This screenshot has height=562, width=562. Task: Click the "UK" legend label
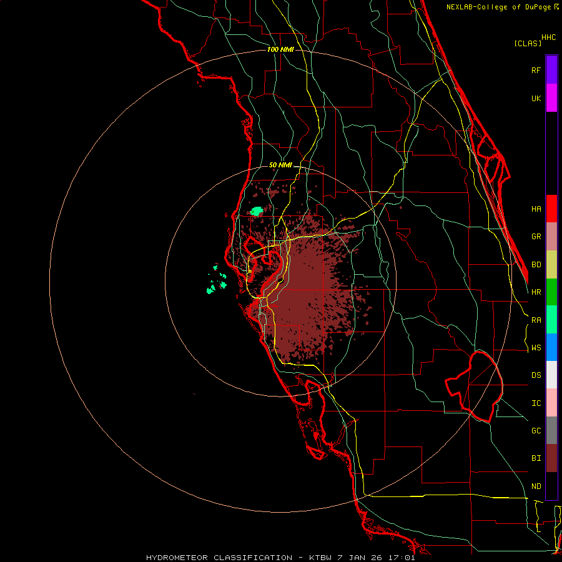point(536,98)
